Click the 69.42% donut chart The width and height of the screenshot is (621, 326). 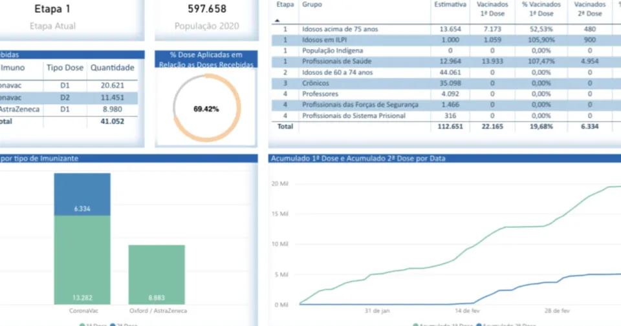[x=206, y=108]
